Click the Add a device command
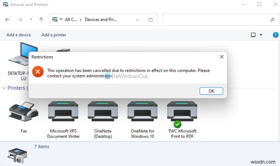Viewport: 280px width, 166px height. coord(18,35)
